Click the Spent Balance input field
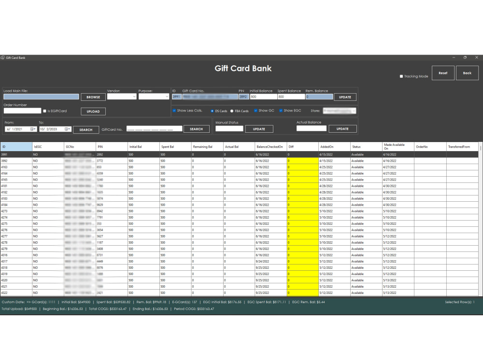The image size is (483, 362). (291, 97)
